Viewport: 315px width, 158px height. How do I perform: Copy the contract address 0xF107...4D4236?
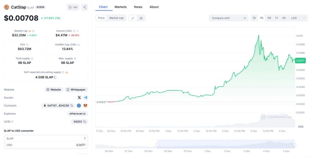click(x=72, y=106)
